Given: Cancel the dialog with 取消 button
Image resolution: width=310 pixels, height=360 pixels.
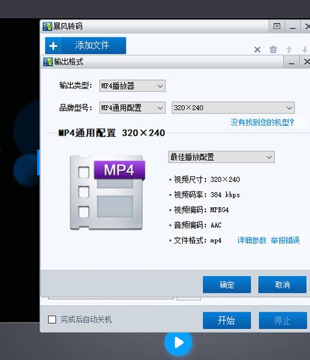Looking at the screenshot, I should point(282,285).
